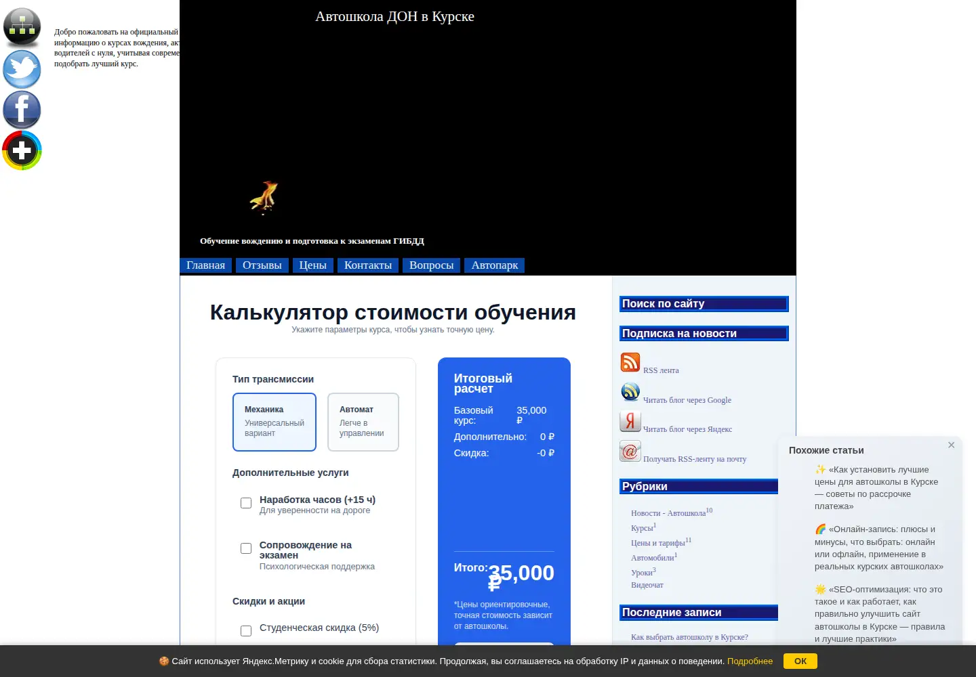
Task: Open the 'Цены' menu item
Action: click(313, 265)
